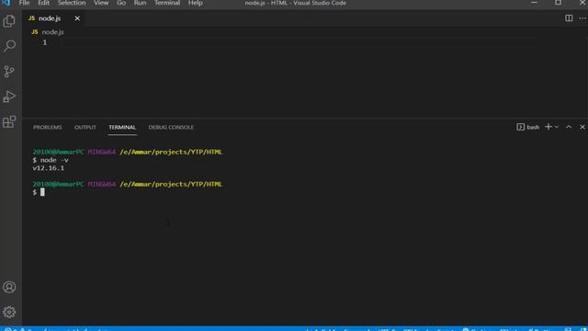Open the File menu
The height and width of the screenshot is (331, 588).
tap(25, 3)
